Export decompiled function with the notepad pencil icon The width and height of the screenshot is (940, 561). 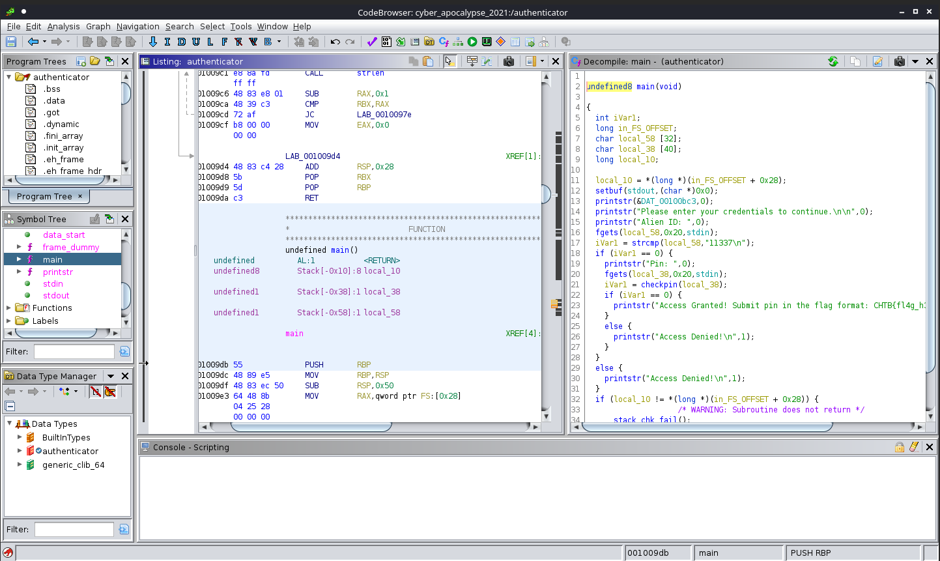point(877,61)
